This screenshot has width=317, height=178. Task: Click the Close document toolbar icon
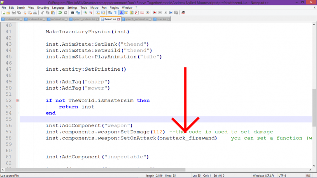pos(24,13)
